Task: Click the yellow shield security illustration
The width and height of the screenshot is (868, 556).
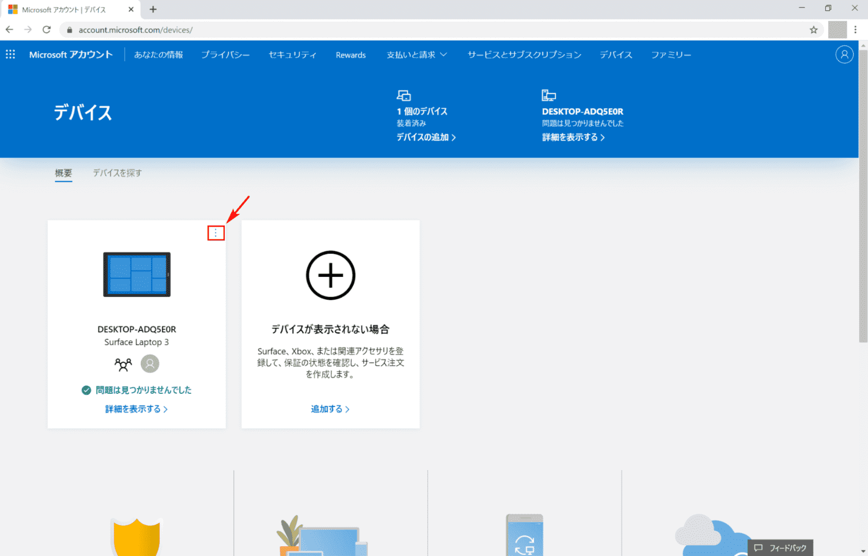Action: 137,536
